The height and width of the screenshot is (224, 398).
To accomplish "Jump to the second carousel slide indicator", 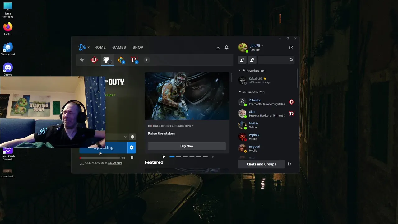I will [178, 157].
